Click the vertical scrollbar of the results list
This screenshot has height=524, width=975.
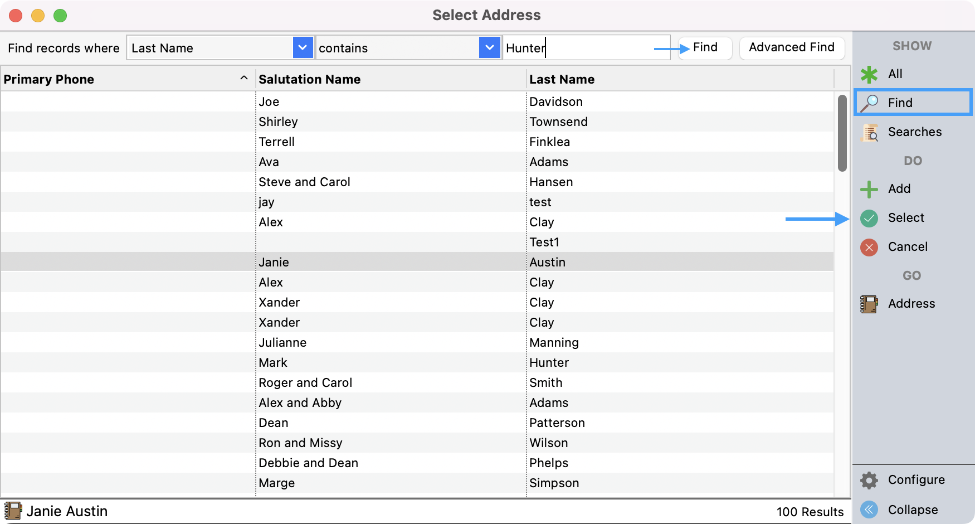842,134
